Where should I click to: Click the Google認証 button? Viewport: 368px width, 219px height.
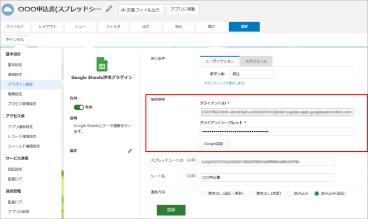point(213,144)
